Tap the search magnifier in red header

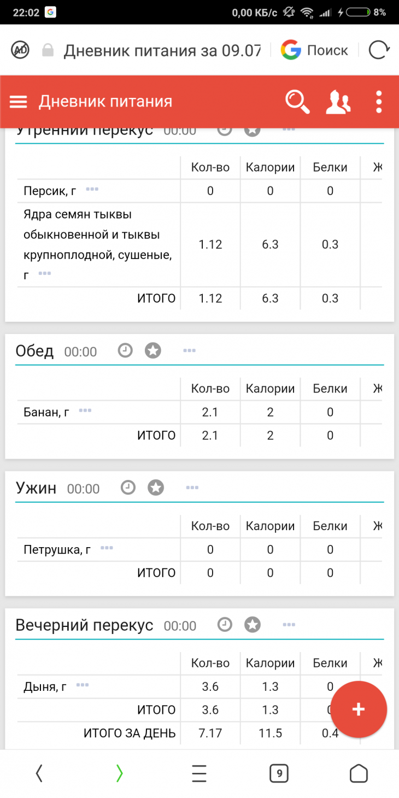297,102
